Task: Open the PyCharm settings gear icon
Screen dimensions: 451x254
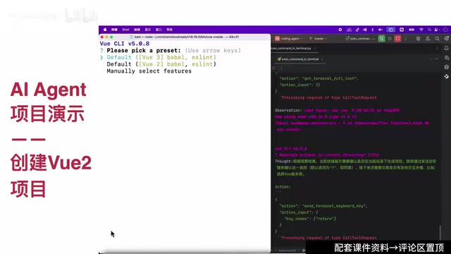Action: pyautogui.click(x=446, y=39)
